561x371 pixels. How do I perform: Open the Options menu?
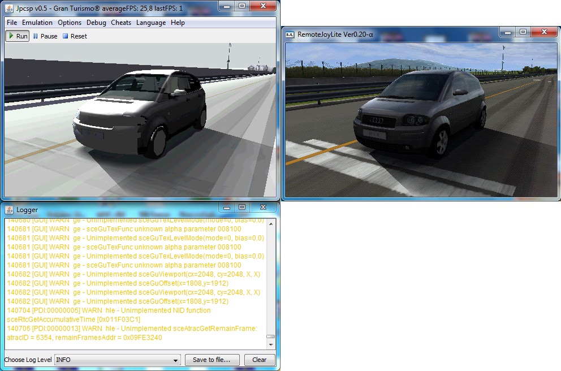[x=70, y=23]
